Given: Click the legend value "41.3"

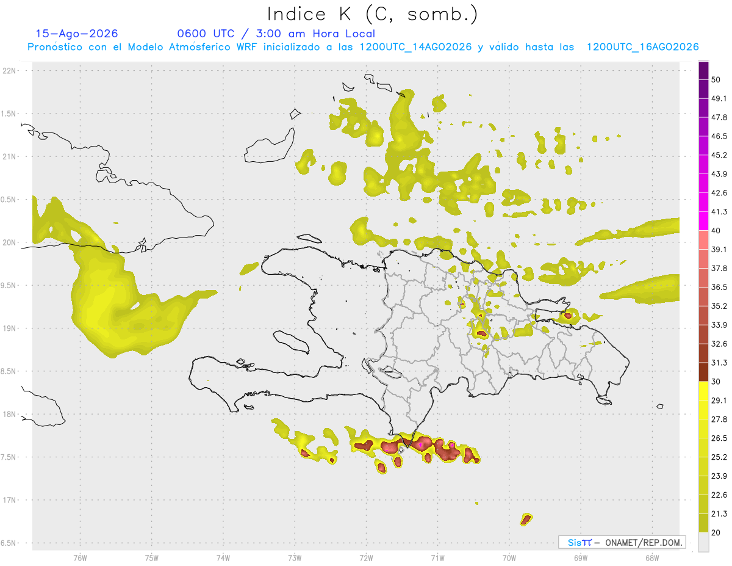Looking at the screenshot, I should 719,212.
